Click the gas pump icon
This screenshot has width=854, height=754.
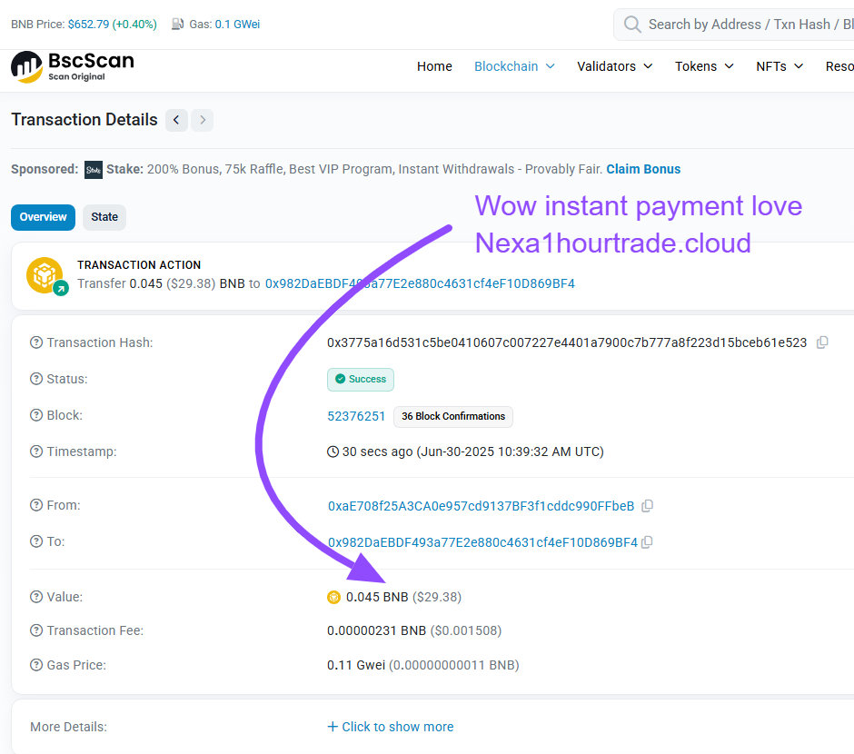(177, 24)
